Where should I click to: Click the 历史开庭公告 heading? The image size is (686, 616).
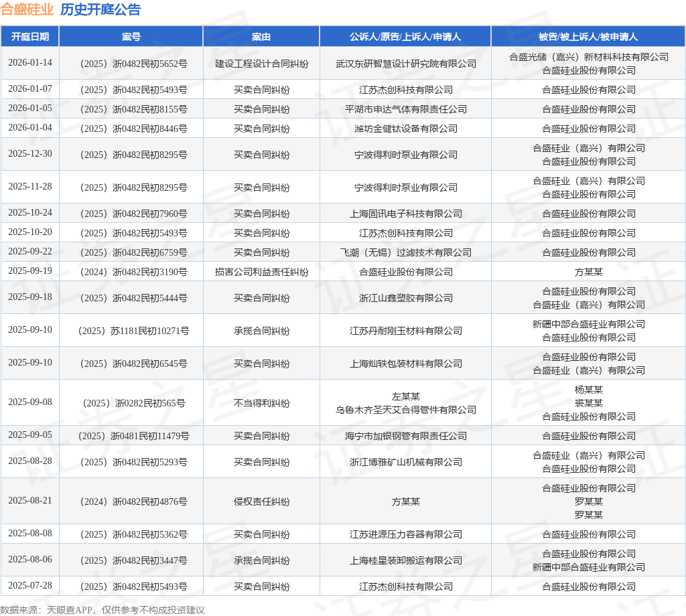pyautogui.click(x=100, y=9)
